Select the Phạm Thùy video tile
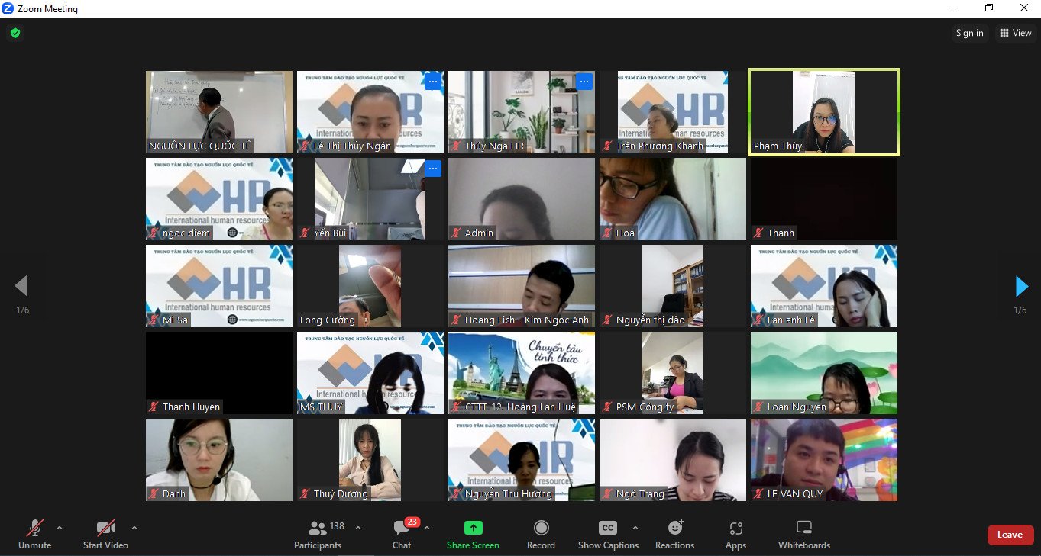The width and height of the screenshot is (1041, 556). tap(824, 112)
